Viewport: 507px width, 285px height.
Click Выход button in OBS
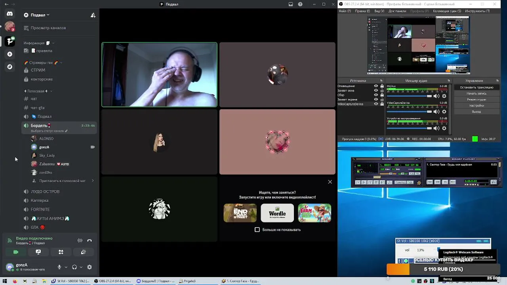coord(477,112)
